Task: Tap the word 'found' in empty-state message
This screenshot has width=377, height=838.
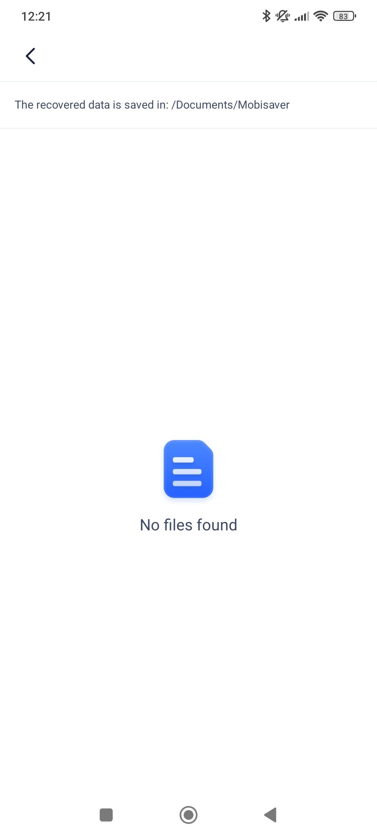Action: [217, 525]
